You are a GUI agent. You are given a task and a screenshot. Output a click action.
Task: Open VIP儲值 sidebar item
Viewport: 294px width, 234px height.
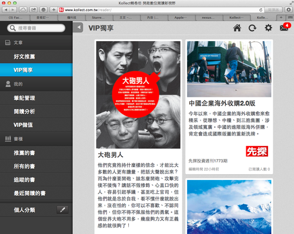pos(36,125)
